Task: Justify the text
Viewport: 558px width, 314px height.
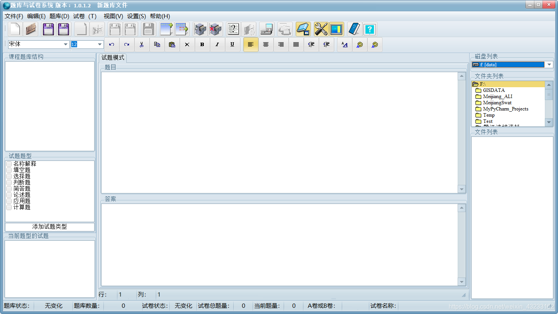Action: (296, 45)
